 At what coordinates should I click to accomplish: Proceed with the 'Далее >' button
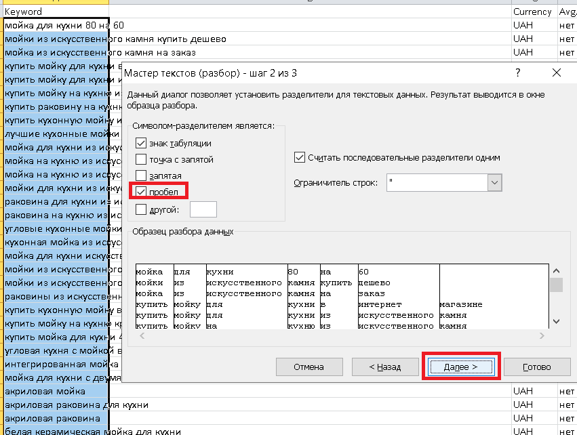(x=461, y=367)
